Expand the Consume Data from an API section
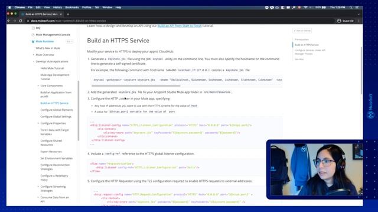The width and height of the screenshot is (378, 212). pyautogui.click(x=38, y=197)
